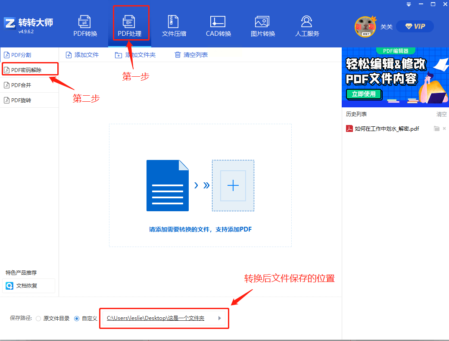
Task: Expand save path folder chooser arrow
Action: (x=219, y=318)
